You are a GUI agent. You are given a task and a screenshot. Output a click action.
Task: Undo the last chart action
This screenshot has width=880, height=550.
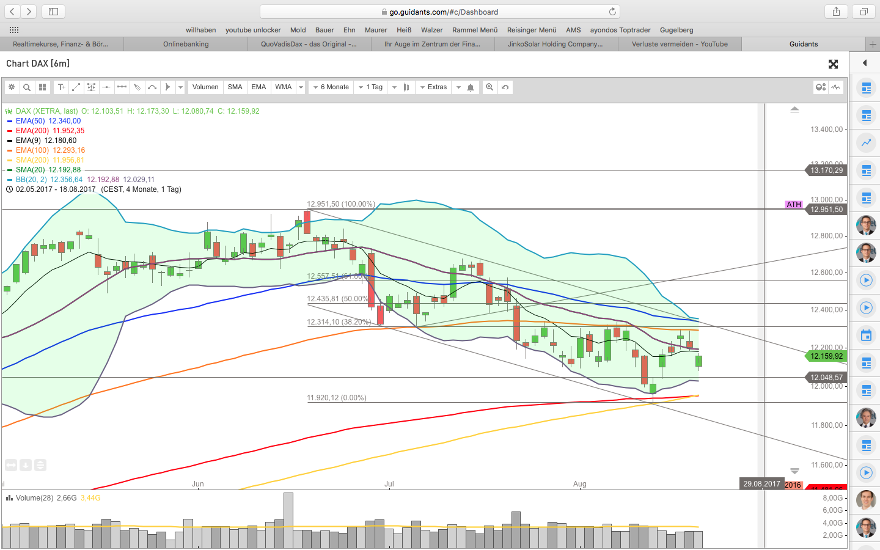coord(505,87)
